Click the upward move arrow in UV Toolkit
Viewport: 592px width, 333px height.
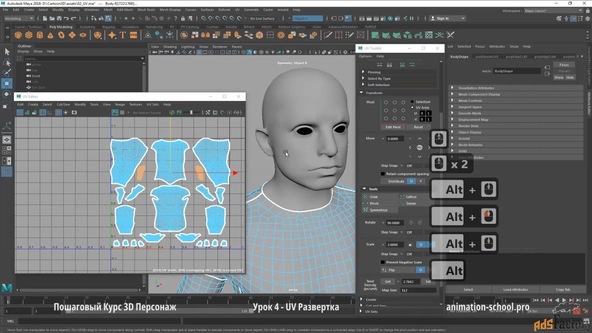point(419,138)
